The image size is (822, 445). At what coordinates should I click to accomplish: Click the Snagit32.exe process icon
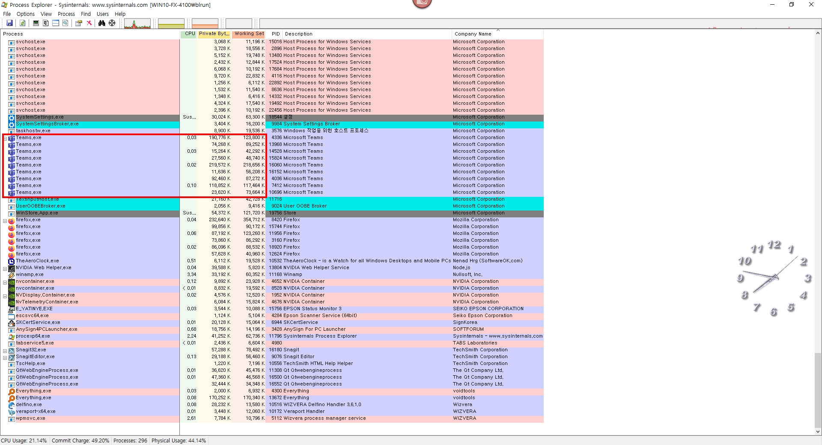[x=12, y=350]
